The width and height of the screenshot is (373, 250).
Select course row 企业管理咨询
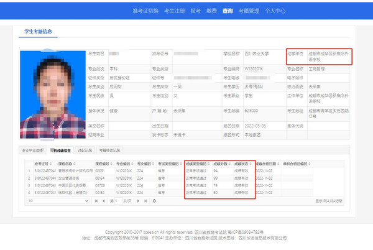click(x=169, y=178)
